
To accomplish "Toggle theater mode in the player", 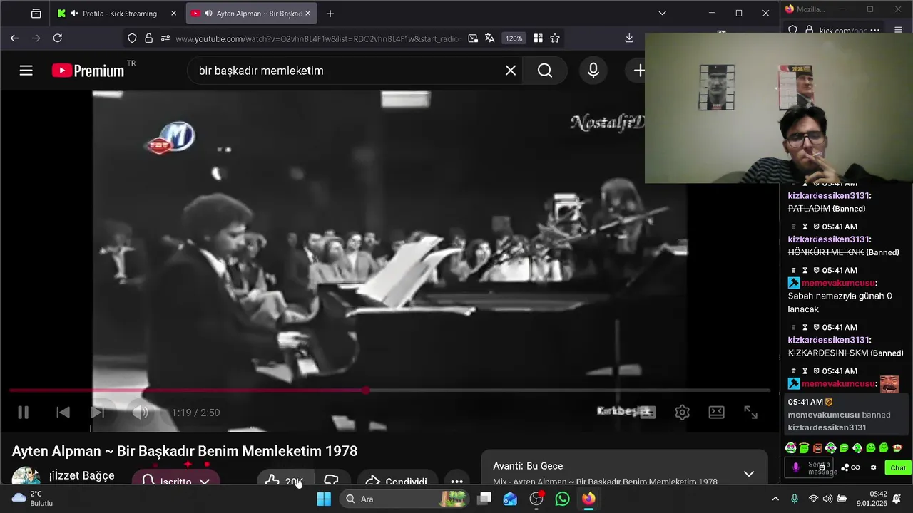I will (x=717, y=413).
